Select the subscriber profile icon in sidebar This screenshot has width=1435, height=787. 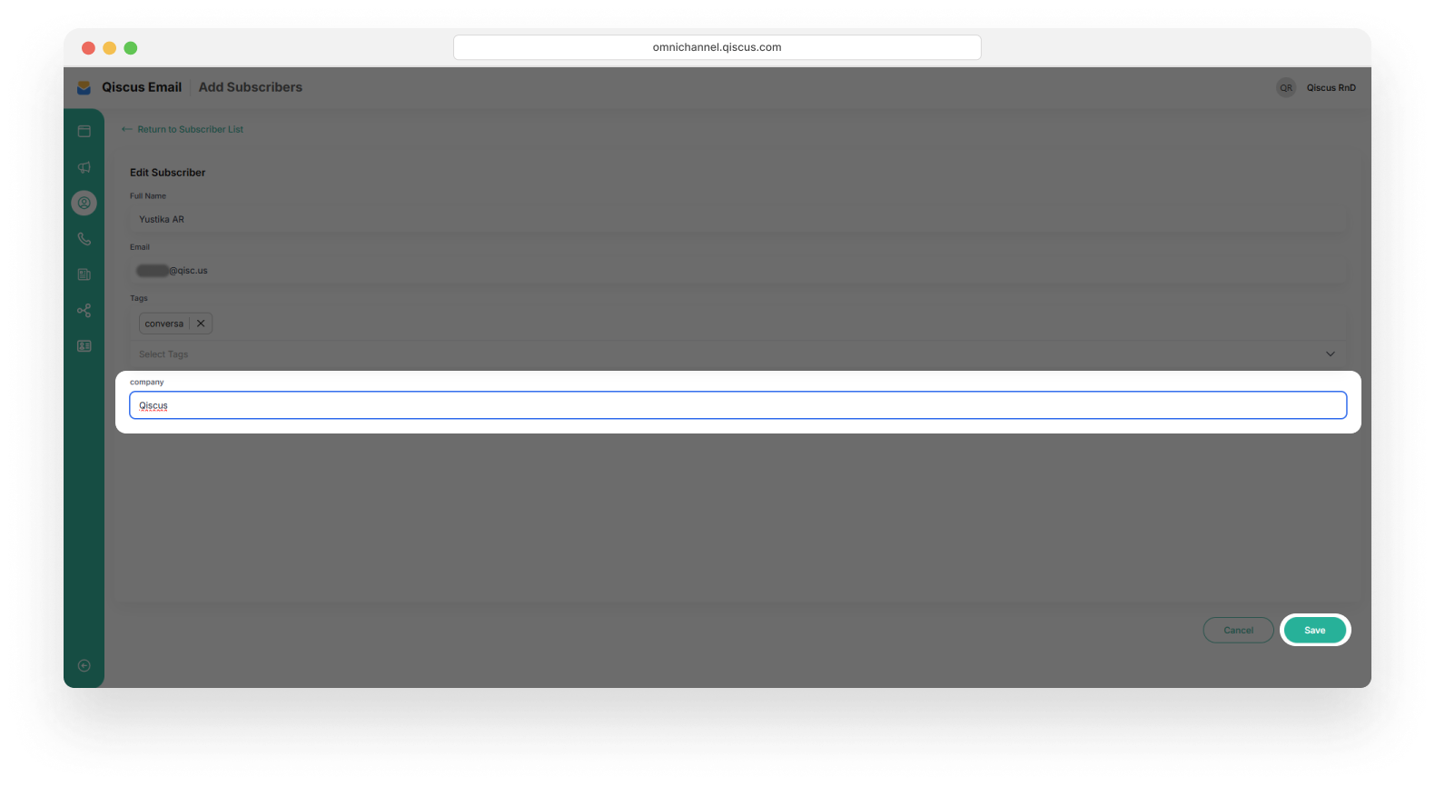point(84,203)
